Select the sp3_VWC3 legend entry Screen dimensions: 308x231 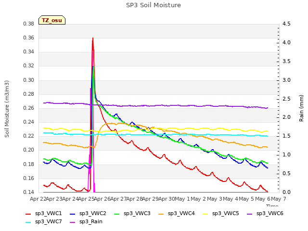[x=132, y=214]
